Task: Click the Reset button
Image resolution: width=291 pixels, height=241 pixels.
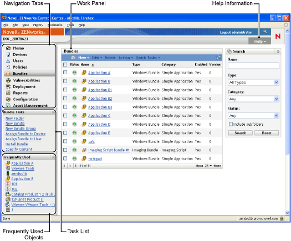Action: (267, 133)
